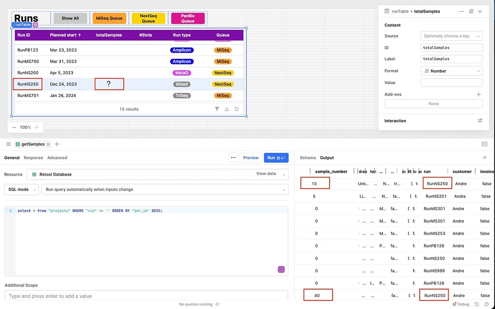This screenshot has width=495, height=309.
Task: Zoom out the canvas
Action: pyautogui.click(x=14, y=127)
